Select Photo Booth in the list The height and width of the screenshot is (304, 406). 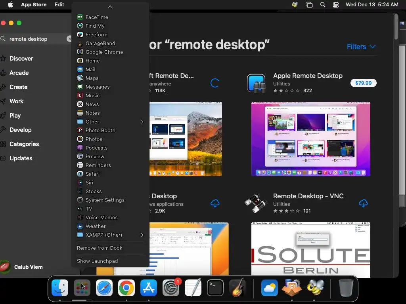click(x=110, y=130)
